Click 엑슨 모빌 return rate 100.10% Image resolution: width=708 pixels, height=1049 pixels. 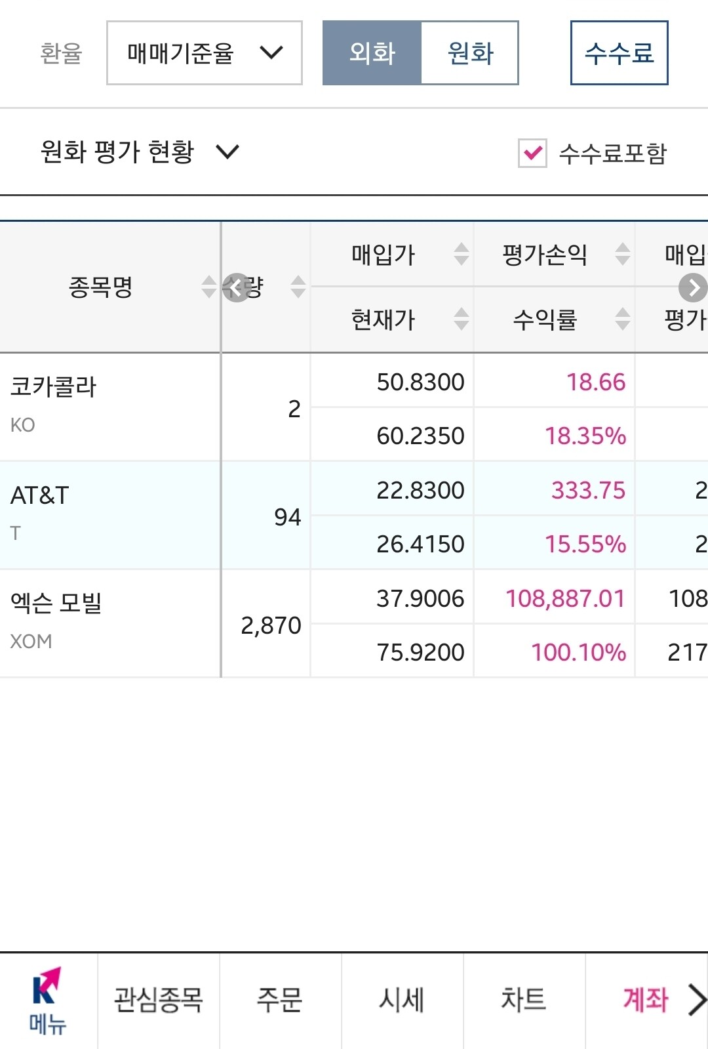point(578,652)
